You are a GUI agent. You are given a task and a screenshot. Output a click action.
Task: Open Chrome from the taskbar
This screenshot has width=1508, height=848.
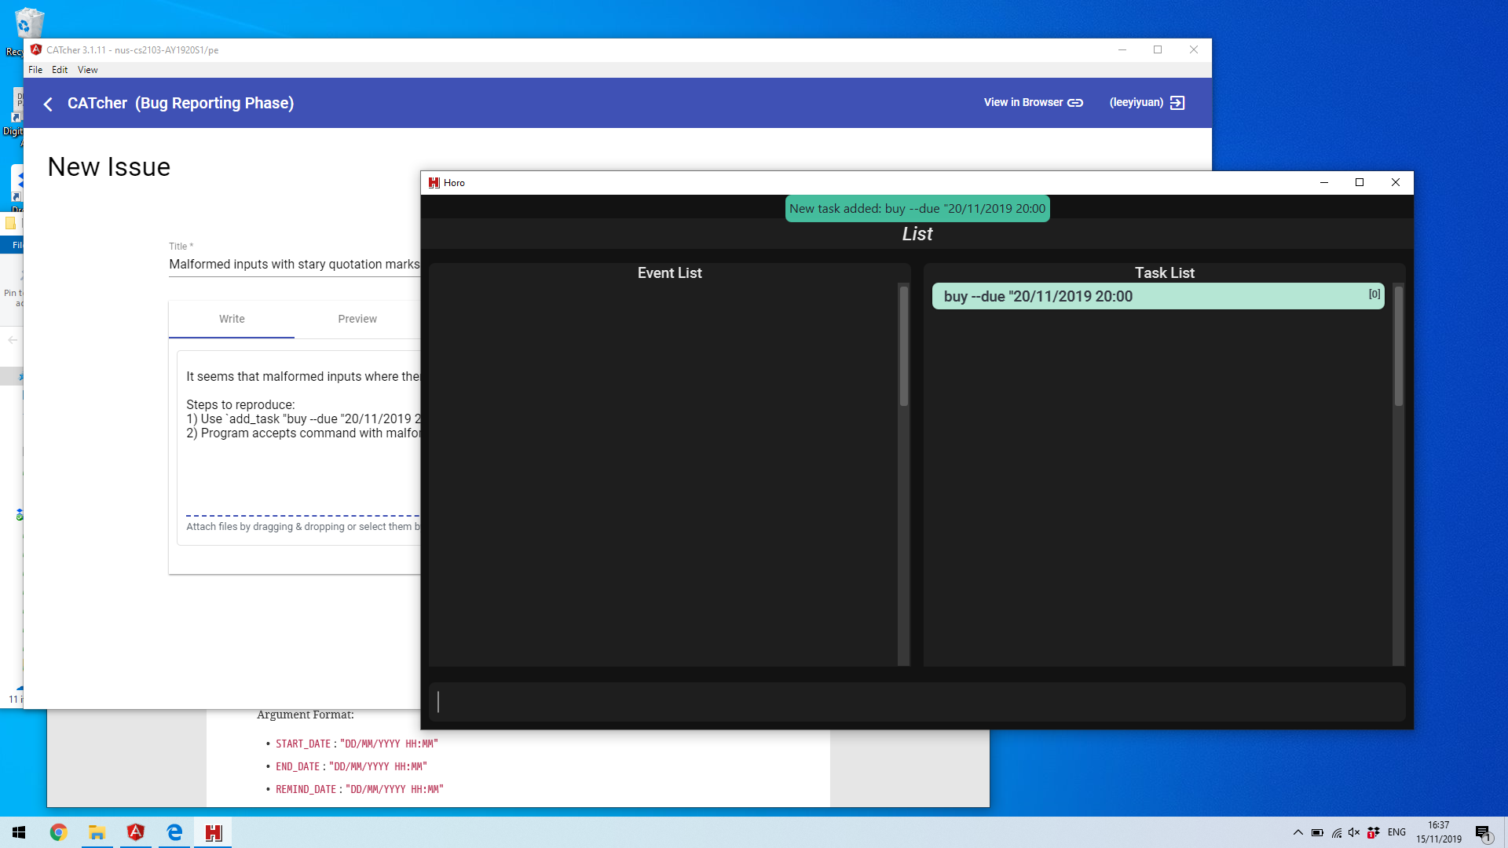click(x=58, y=832)
